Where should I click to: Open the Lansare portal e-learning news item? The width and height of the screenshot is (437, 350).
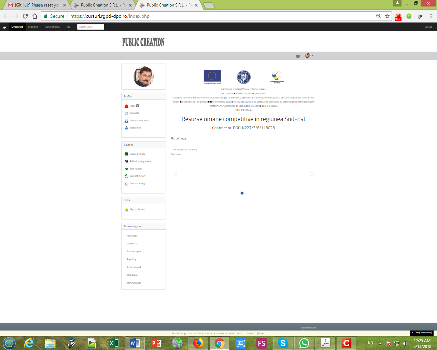(x=184, y=149)
